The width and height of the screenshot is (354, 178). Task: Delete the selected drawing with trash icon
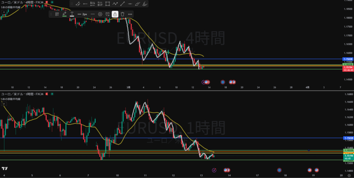[x=122, y=14]
